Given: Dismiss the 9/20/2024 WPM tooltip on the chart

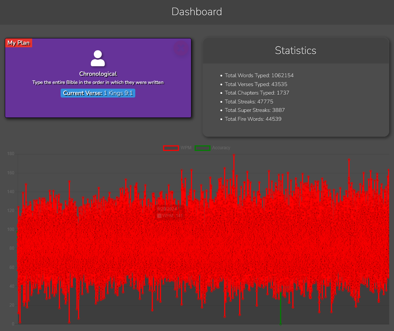Looking at the screenshot, I should pyautogui.click(x=170, y=212).
